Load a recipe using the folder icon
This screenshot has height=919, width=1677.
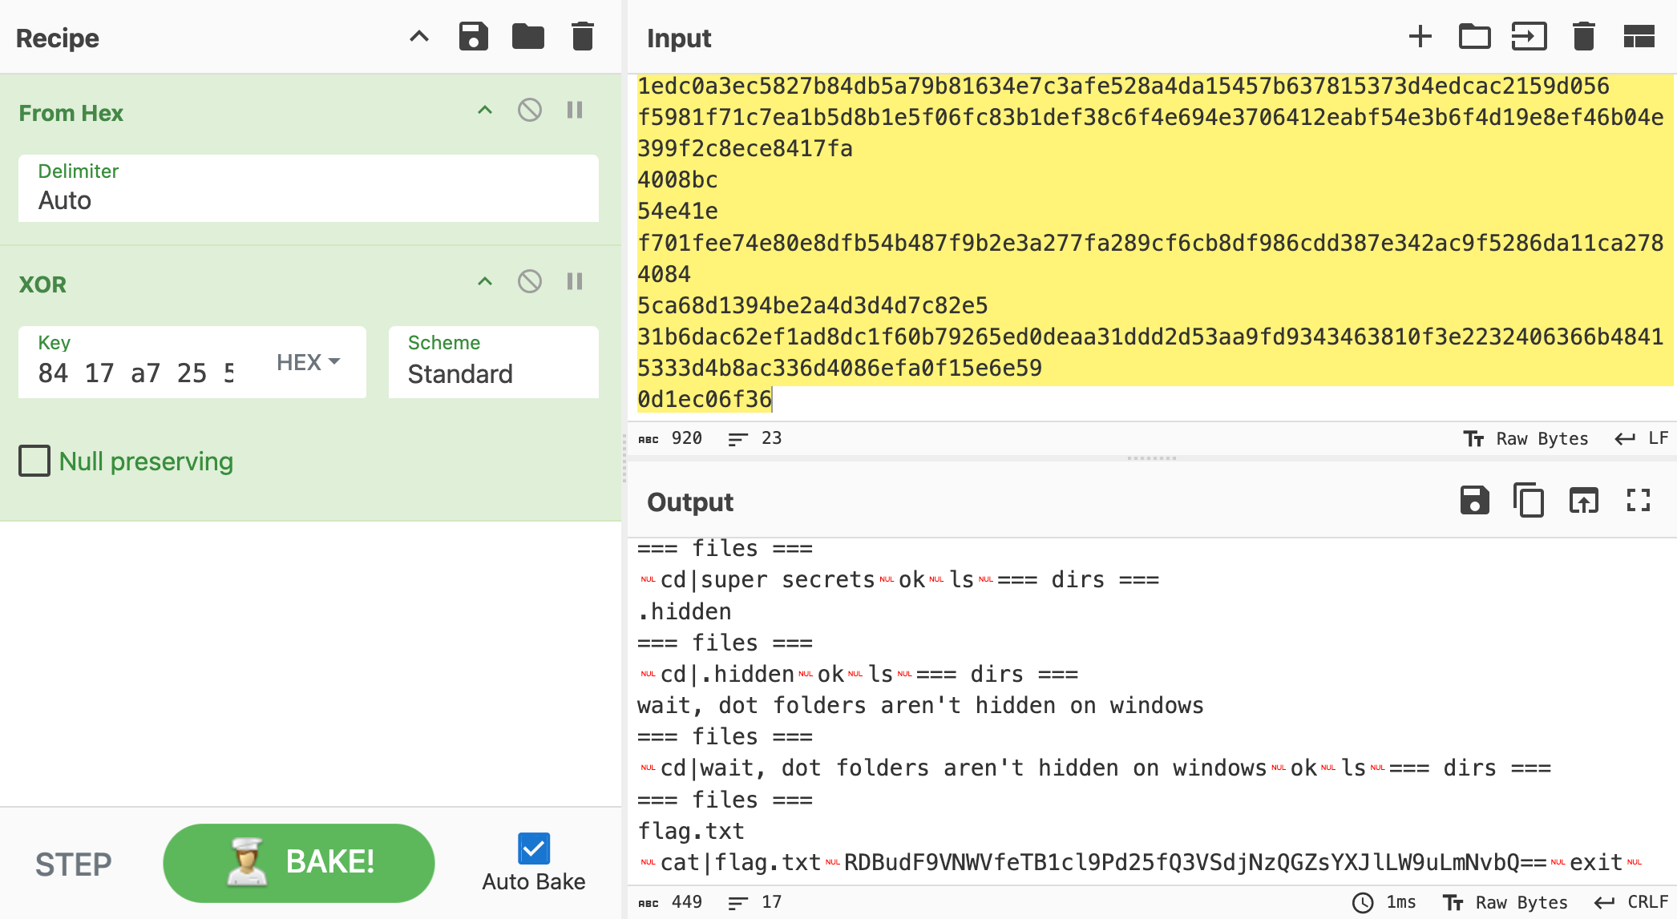[527, 37]
